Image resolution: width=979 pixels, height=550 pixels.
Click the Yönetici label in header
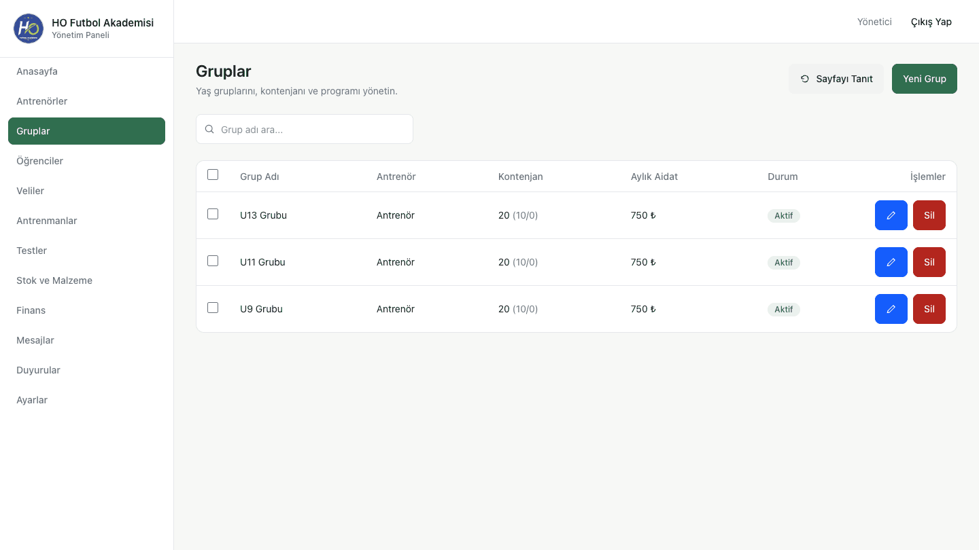(x=874, y=22)
